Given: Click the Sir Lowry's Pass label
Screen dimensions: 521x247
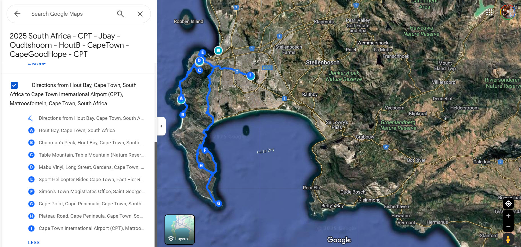Looking at the screenshot, I should point(337,125).
